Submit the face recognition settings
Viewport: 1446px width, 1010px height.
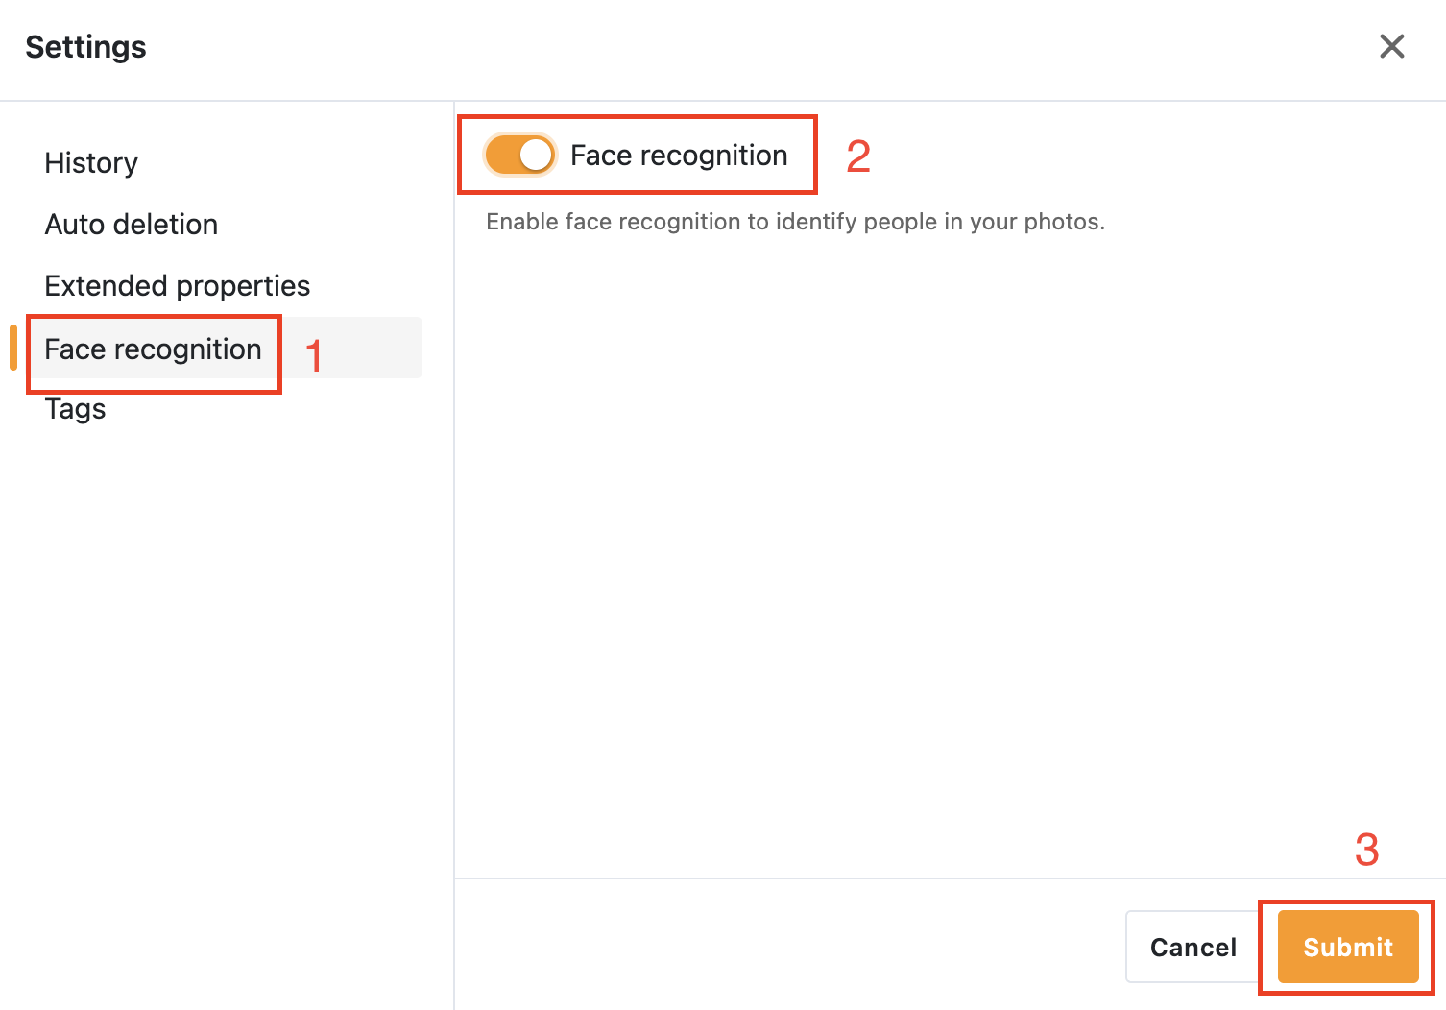(x=1347, y=948)
